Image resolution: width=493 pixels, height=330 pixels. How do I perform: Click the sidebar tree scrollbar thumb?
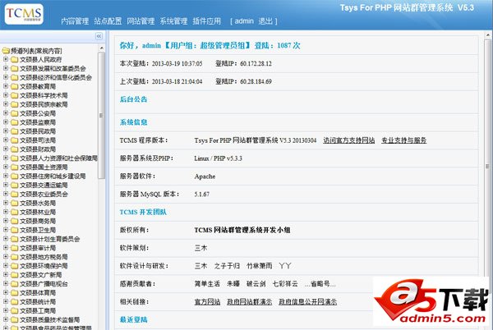click(x=101, y=116)
